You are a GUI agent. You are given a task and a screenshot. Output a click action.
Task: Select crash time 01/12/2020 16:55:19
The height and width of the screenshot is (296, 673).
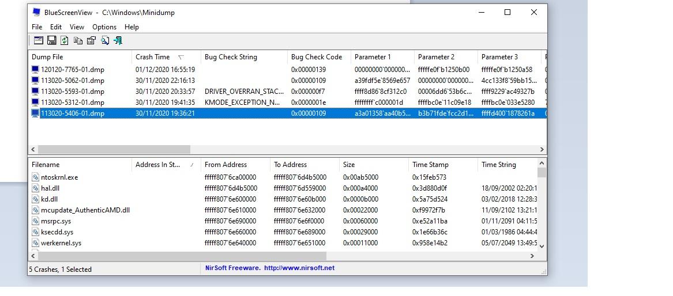click(x=166, y=70)
